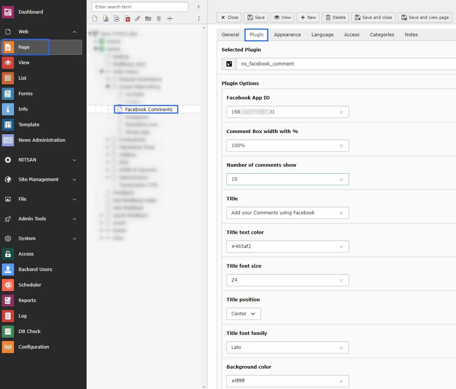
Task: Open the DB Check module
Action: click(x=42, y=332)
